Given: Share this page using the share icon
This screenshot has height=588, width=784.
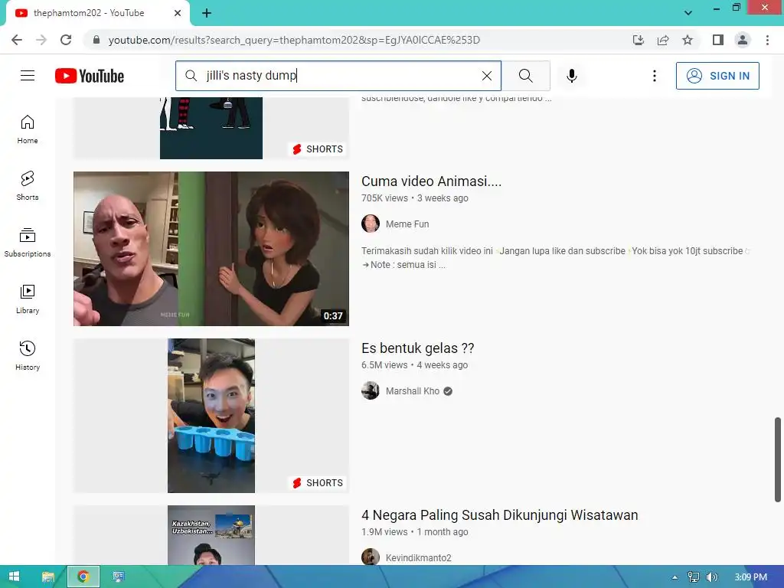Looking at the screenshot, I should 663,40.
